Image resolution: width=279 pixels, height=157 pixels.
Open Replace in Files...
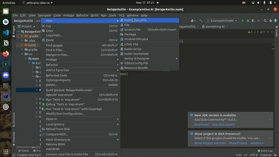(x=80, y=55)
